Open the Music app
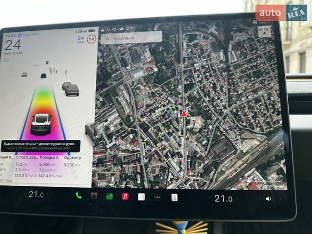This screenshot has width=312, height=234. [x=125, y=196]
